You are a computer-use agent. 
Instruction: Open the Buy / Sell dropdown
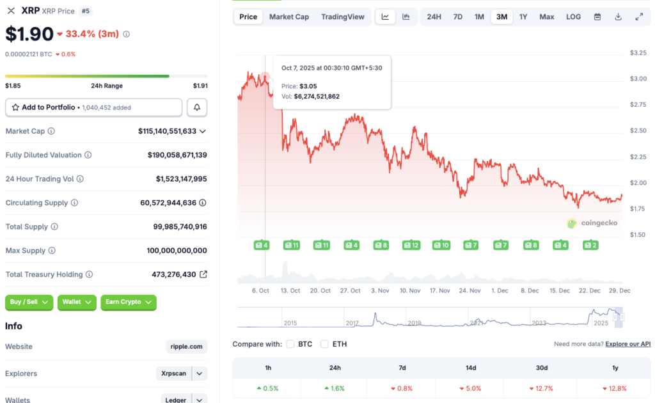click(29, 302)
